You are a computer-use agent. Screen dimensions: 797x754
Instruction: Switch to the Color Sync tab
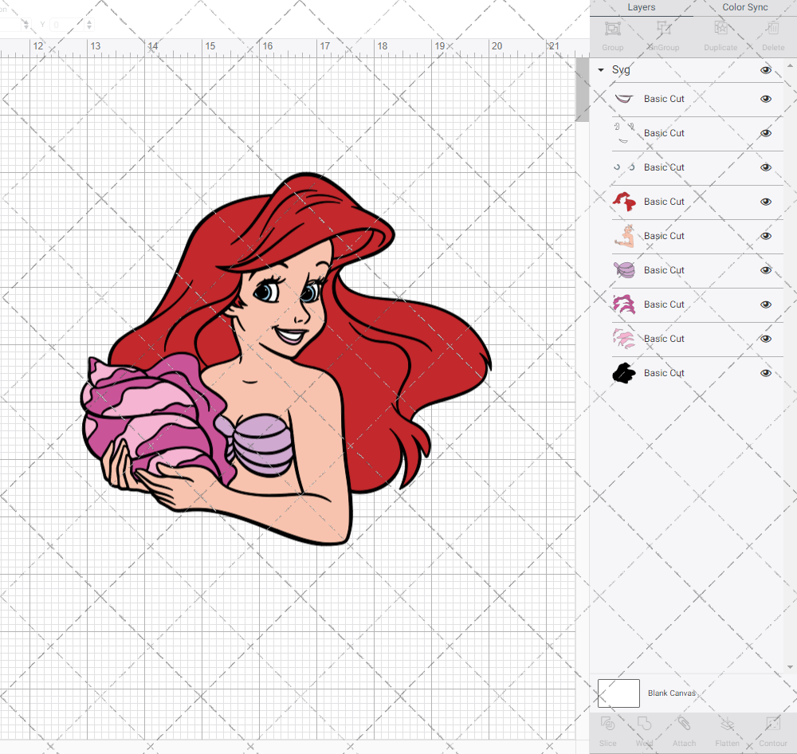(x=744, y=8)
